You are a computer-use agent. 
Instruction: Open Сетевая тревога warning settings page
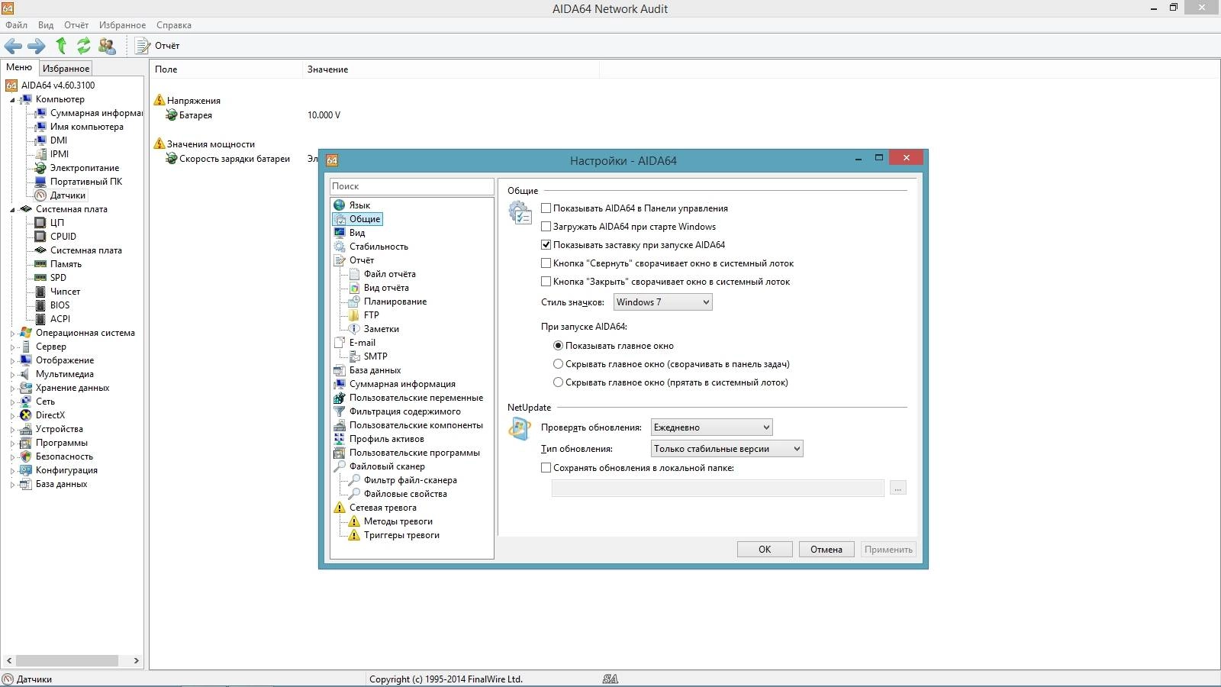pyautogui.click(x=382, y=508)
